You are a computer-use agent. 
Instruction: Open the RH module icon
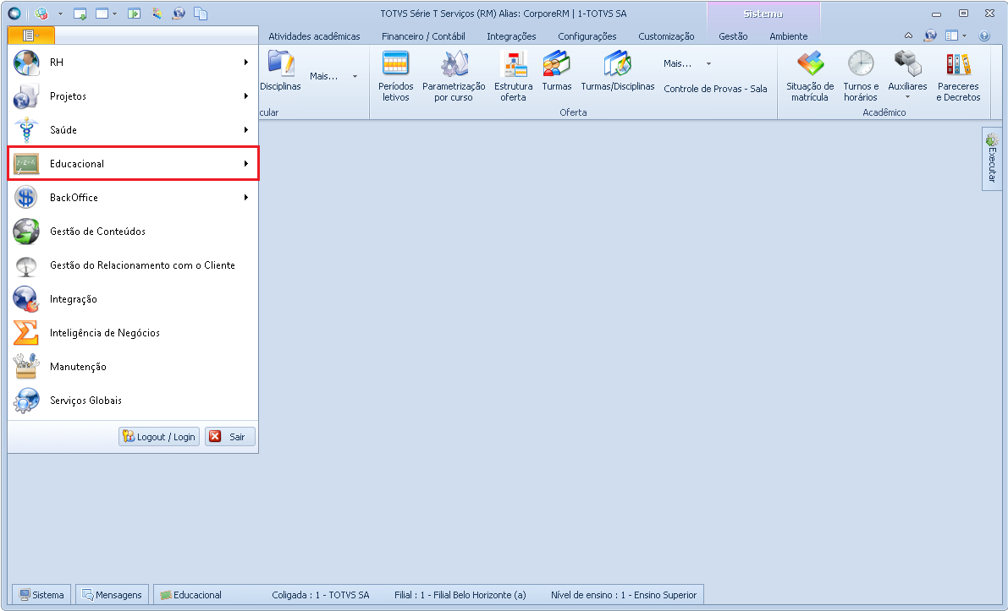[x=26, y=63]
